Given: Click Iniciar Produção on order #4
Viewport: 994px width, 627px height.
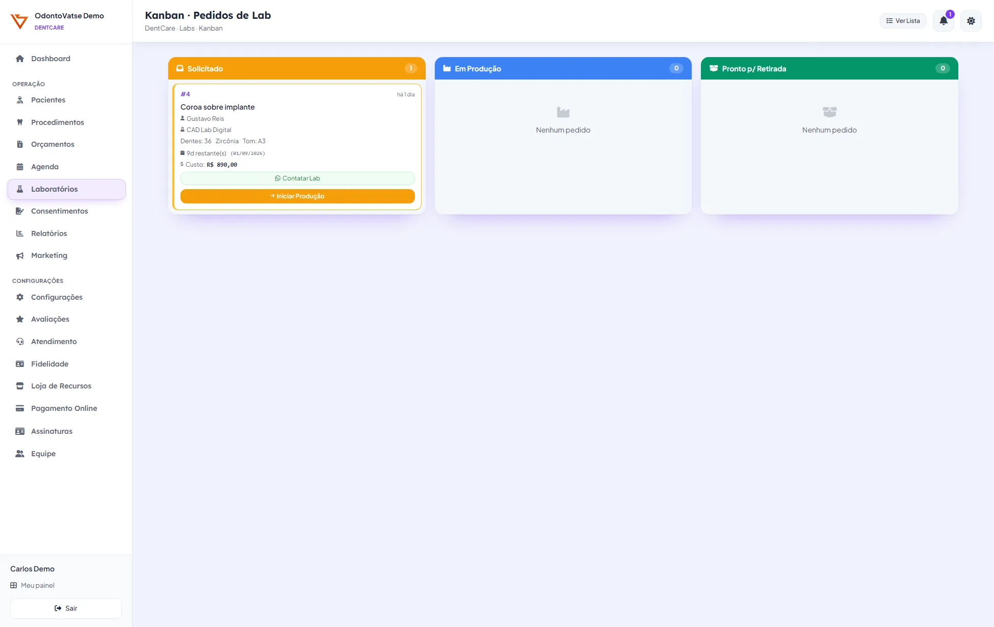Looking at the screenshot, I should 298,196.
